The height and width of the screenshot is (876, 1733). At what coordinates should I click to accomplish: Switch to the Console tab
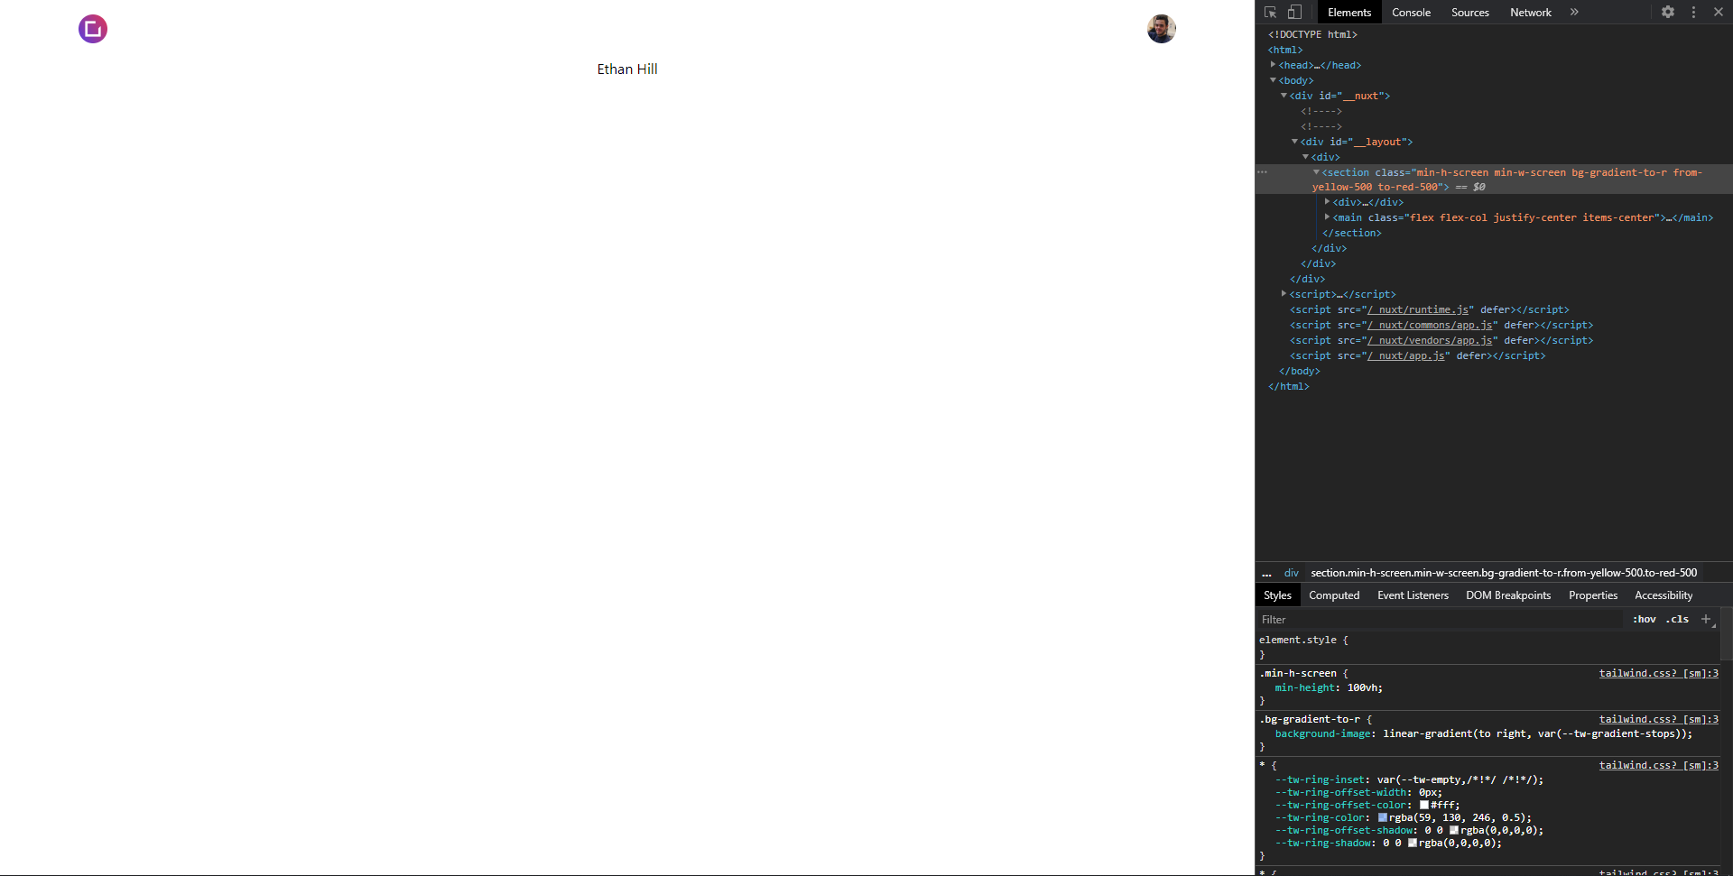[x=1411, y=12]
